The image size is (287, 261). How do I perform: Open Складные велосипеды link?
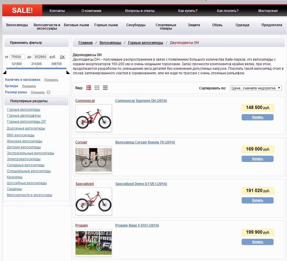pyautogui.click(x=26, y=165)
